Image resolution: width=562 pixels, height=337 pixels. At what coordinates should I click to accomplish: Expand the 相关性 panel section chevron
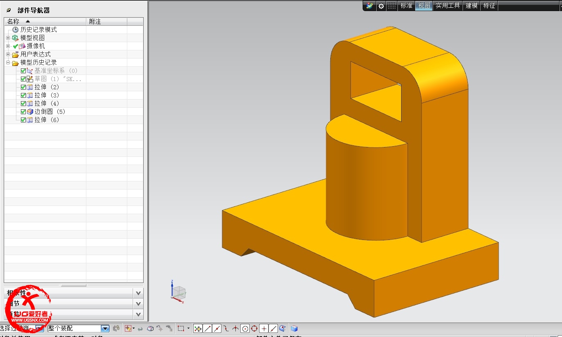138,293
